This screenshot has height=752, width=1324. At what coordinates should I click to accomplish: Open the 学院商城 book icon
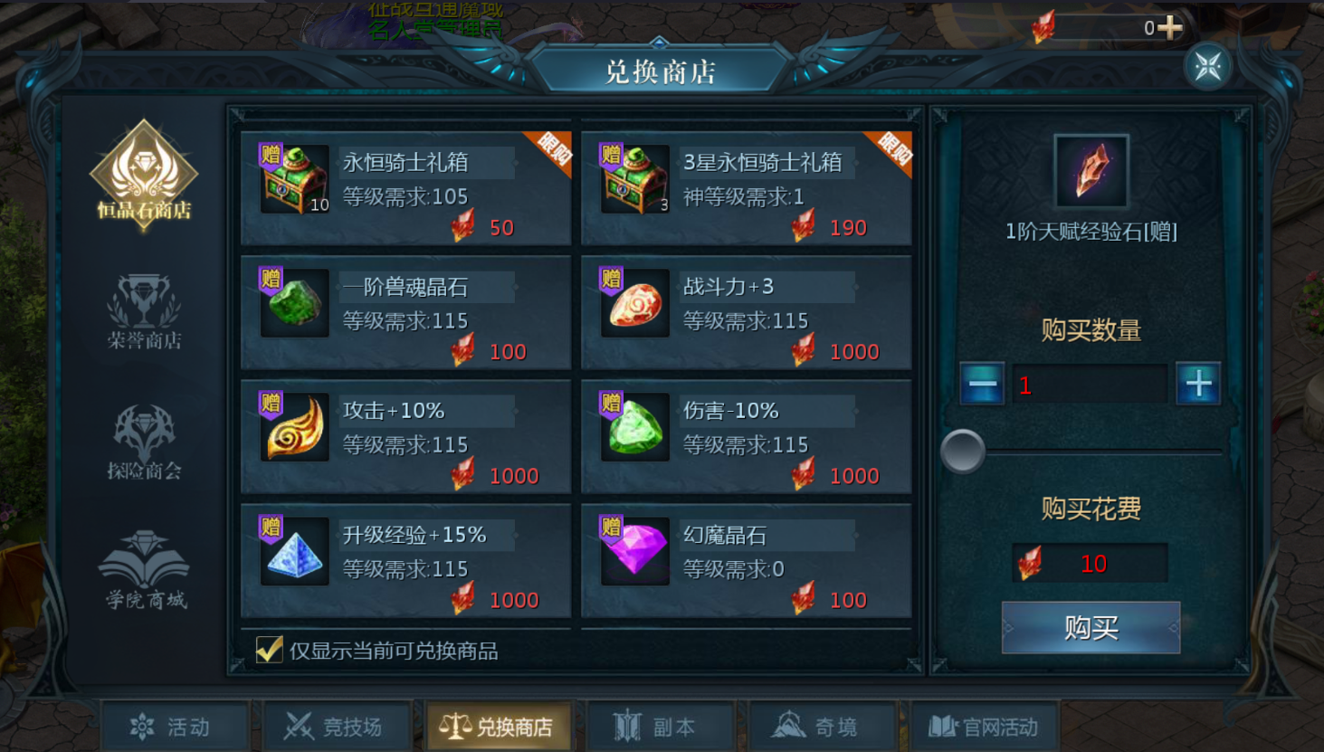pyautogui.click(x=145, y=568)
